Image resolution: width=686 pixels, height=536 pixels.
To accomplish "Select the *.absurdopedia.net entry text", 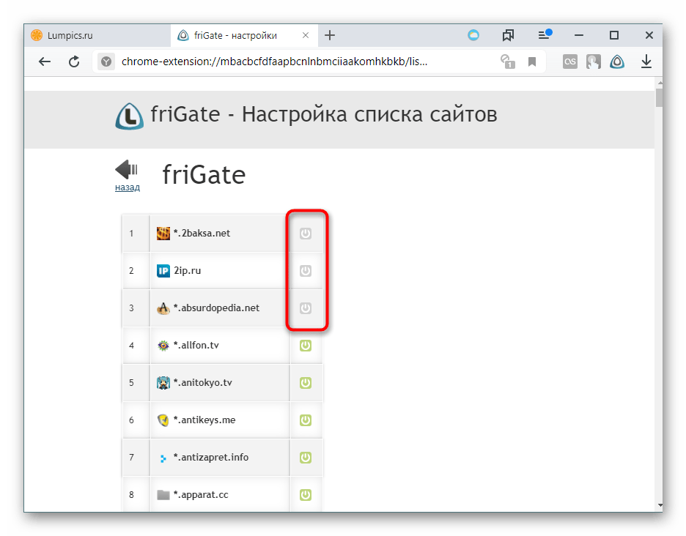I will coord(216,308).
